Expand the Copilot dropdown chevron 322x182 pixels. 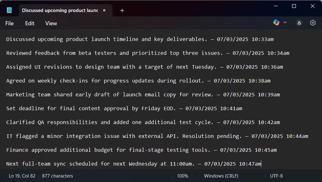[x=285, y=23]
